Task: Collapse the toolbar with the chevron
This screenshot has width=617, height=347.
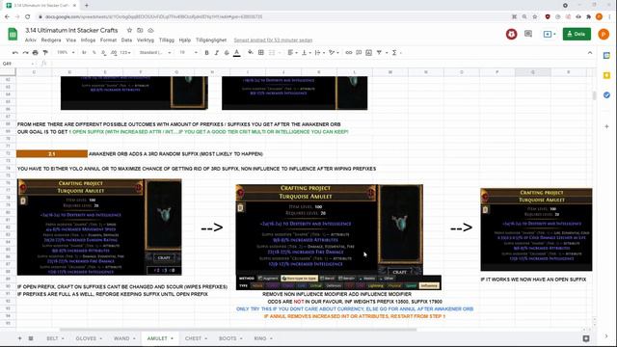Action: [590, 52]
